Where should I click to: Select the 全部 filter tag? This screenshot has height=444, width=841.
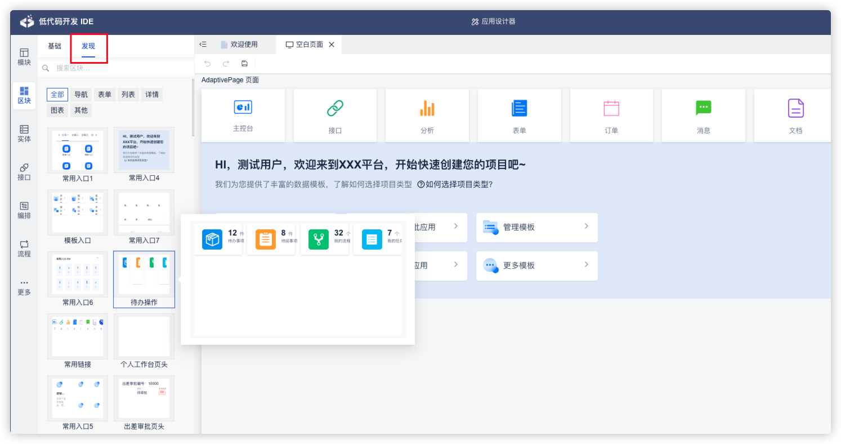click(x=57, y=95)
